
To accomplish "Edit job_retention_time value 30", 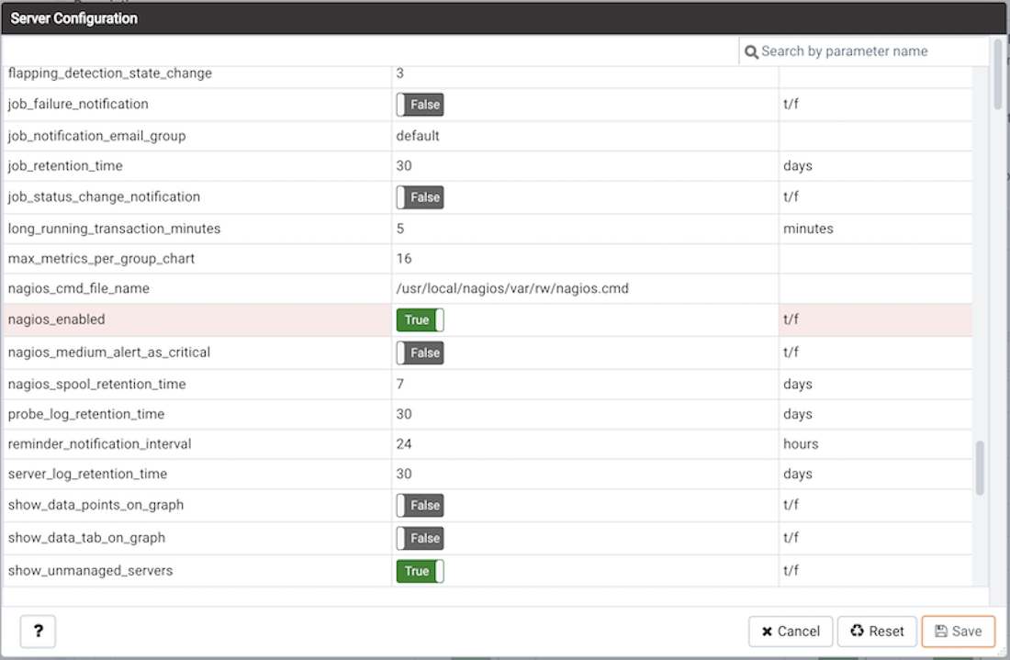I will point(585,166).
